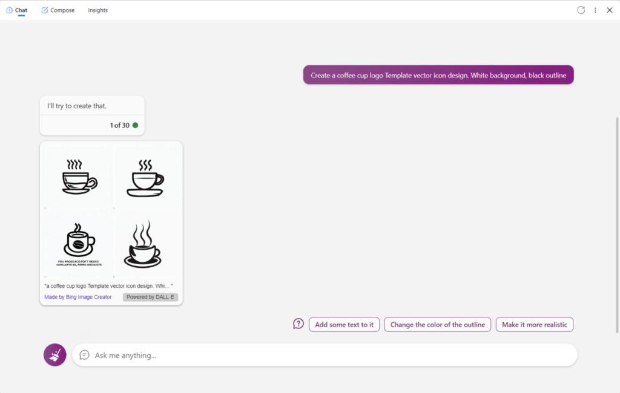
Task: Click the New topic broom button
Action: click(55, 355)
